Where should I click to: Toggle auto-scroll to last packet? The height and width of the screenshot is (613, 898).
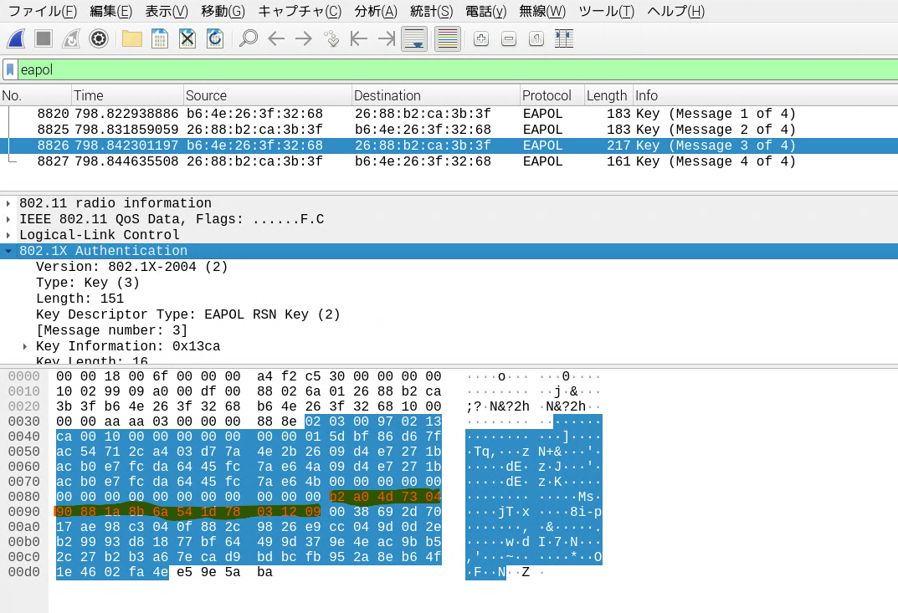[414, 39]
